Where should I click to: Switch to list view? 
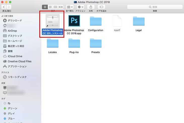pos(50,7)
